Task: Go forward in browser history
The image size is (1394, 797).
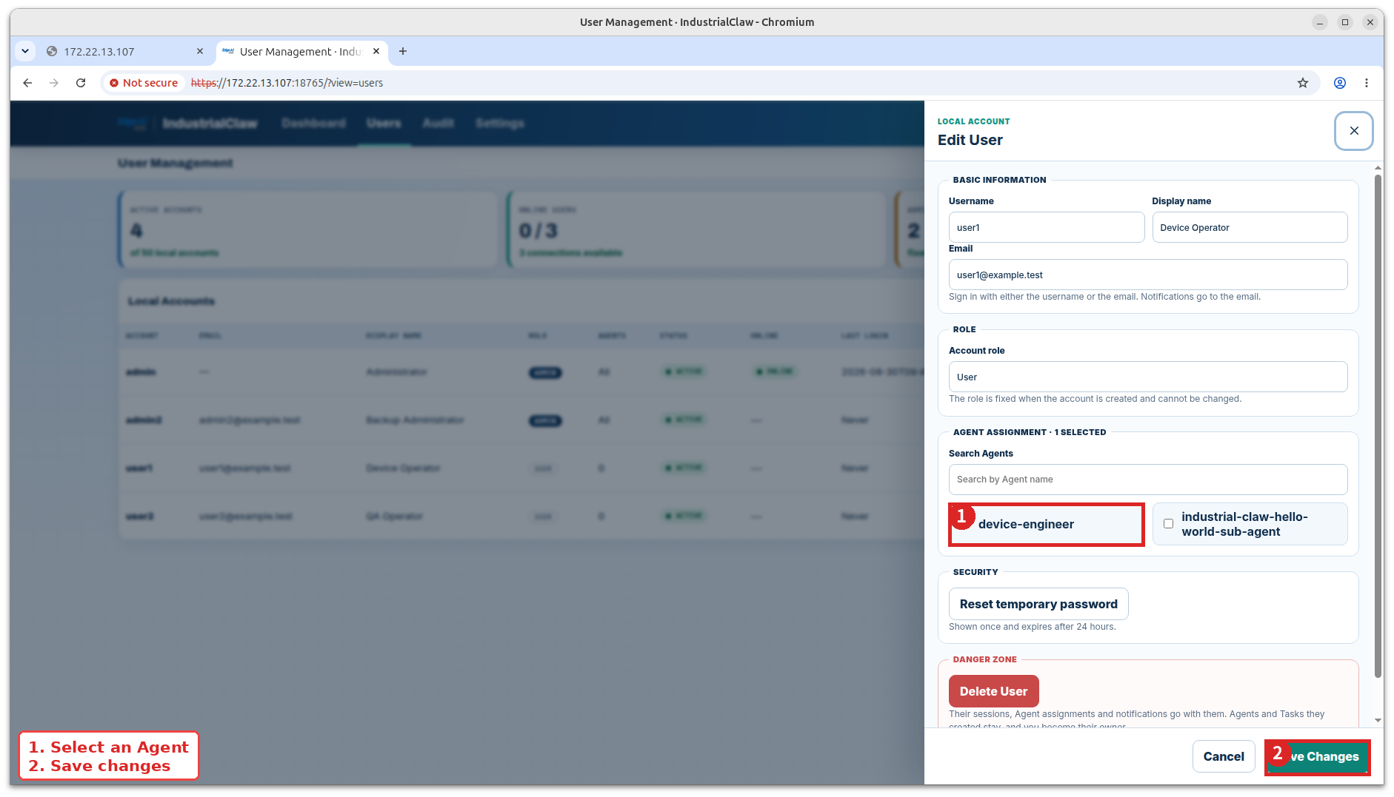Action: (54, 83)
